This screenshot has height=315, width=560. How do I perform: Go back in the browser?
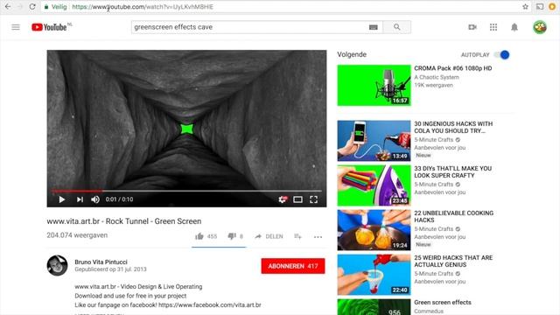8,6
